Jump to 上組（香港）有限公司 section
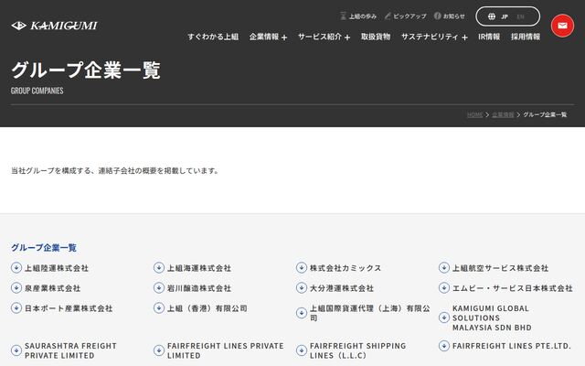The width and height of the screenshot is (585, 366). tap(207, 308)
